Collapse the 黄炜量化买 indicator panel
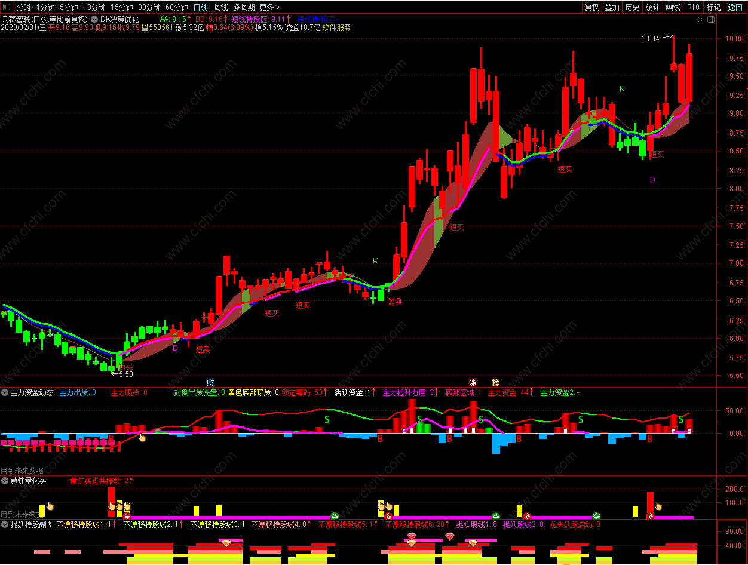This screenshot has width=748, height=565. point(5,481)
